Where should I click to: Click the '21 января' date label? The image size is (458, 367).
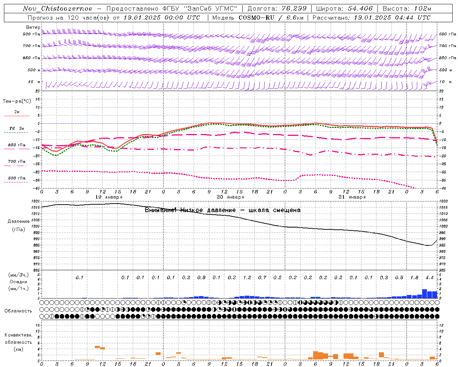(352, 197)
